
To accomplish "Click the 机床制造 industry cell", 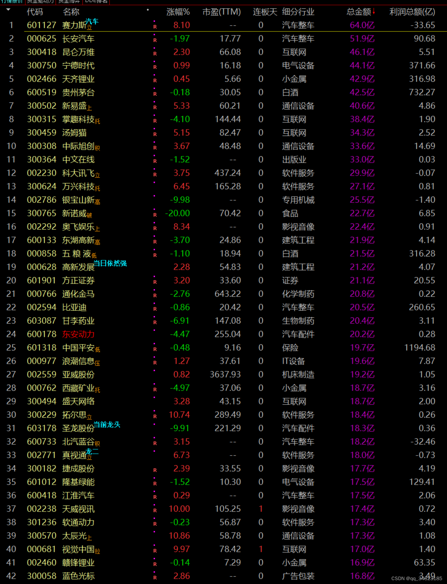I will coord(298,374).
